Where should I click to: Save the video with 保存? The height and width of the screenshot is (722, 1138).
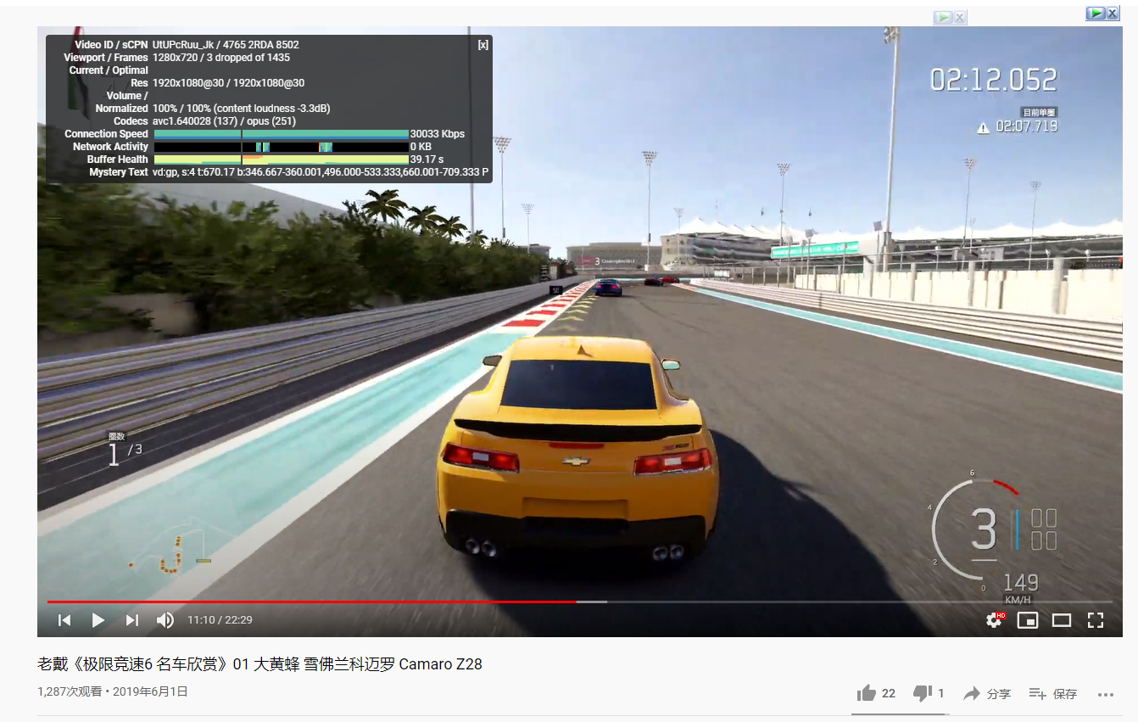coord(1053,693)
